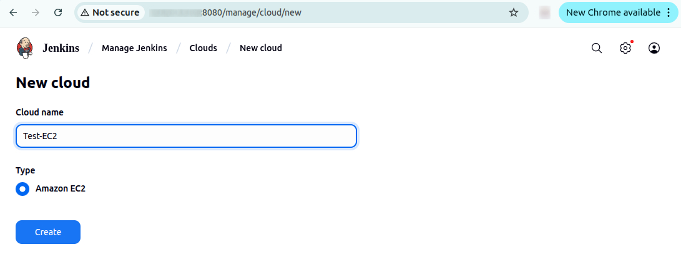Reload the page with the refresh icon

tap(58, 12)
